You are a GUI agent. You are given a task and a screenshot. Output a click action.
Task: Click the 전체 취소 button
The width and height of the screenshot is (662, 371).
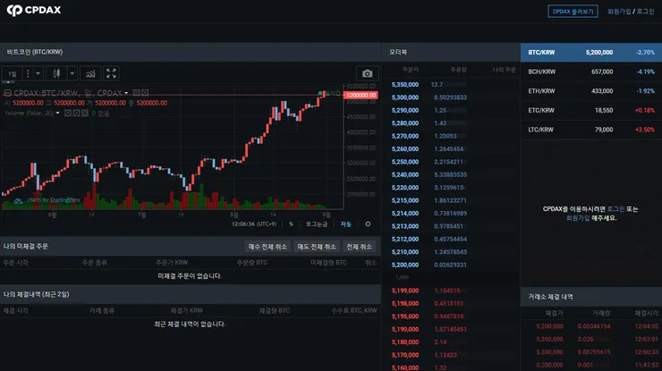360,247
